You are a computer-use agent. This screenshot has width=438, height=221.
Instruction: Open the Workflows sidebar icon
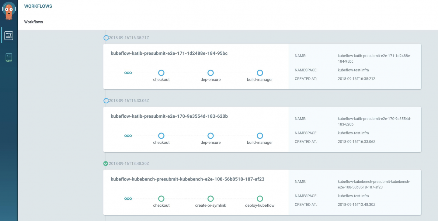(x=9, y=36)
